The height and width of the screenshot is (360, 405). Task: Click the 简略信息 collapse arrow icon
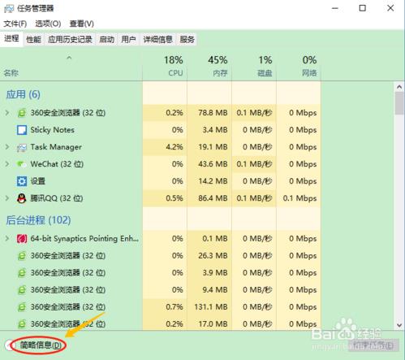click(10, 345)
